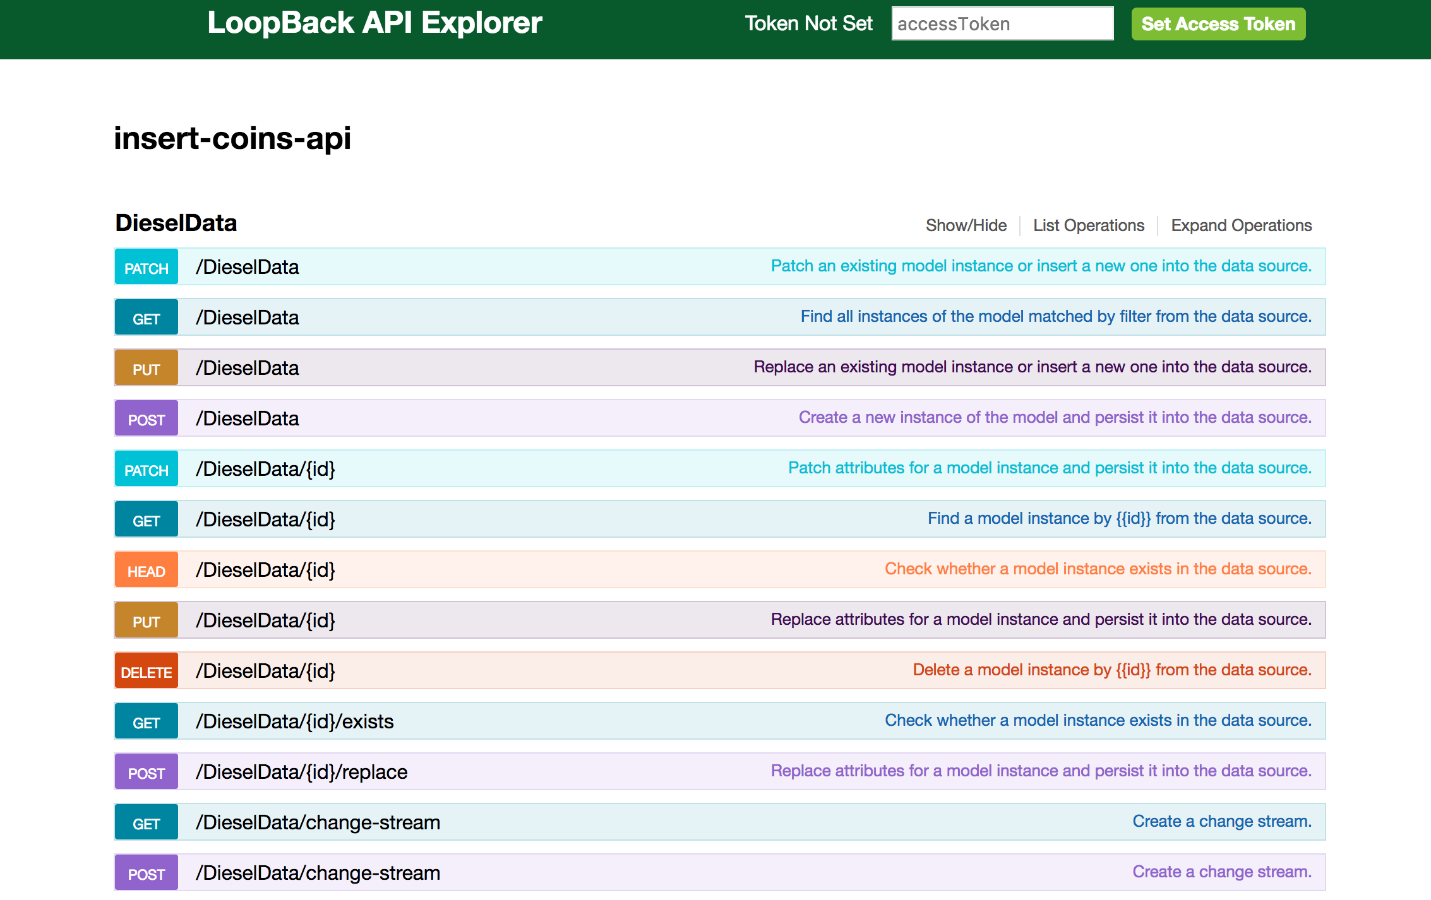Expand POST /DieselData/change-stream operation path
1431x900 pixels.
pos(318,873)
